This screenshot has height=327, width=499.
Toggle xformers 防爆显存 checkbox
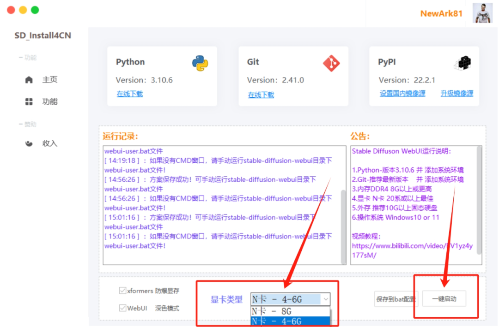pos(122,291)
